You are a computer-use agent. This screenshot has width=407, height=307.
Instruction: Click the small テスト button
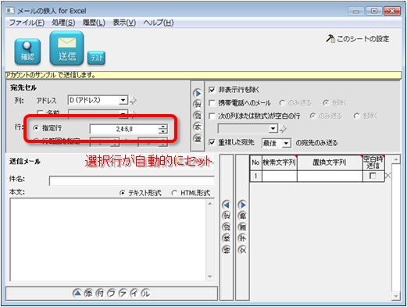click(x=96, y=58)
